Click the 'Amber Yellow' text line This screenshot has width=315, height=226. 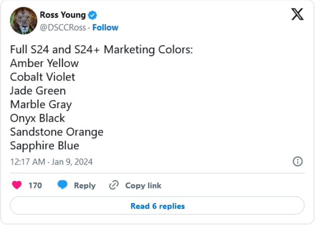[x=44, y=64]
